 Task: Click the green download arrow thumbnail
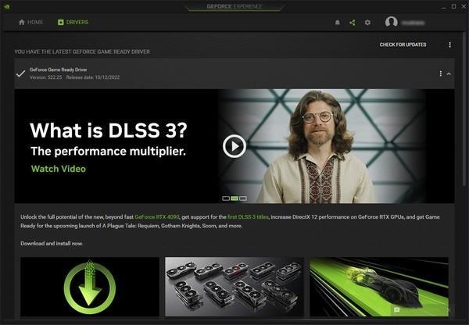tap(90, 287)
